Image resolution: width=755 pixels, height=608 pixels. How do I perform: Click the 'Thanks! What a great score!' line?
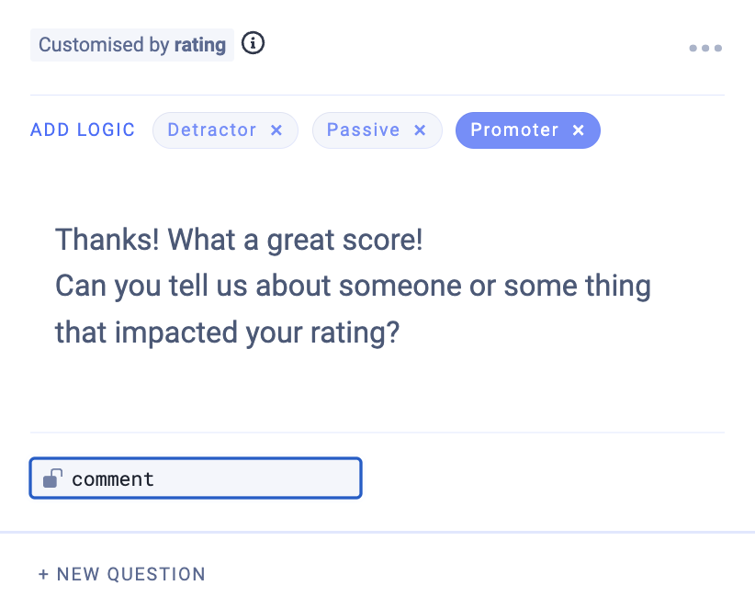tap(239, 241)
